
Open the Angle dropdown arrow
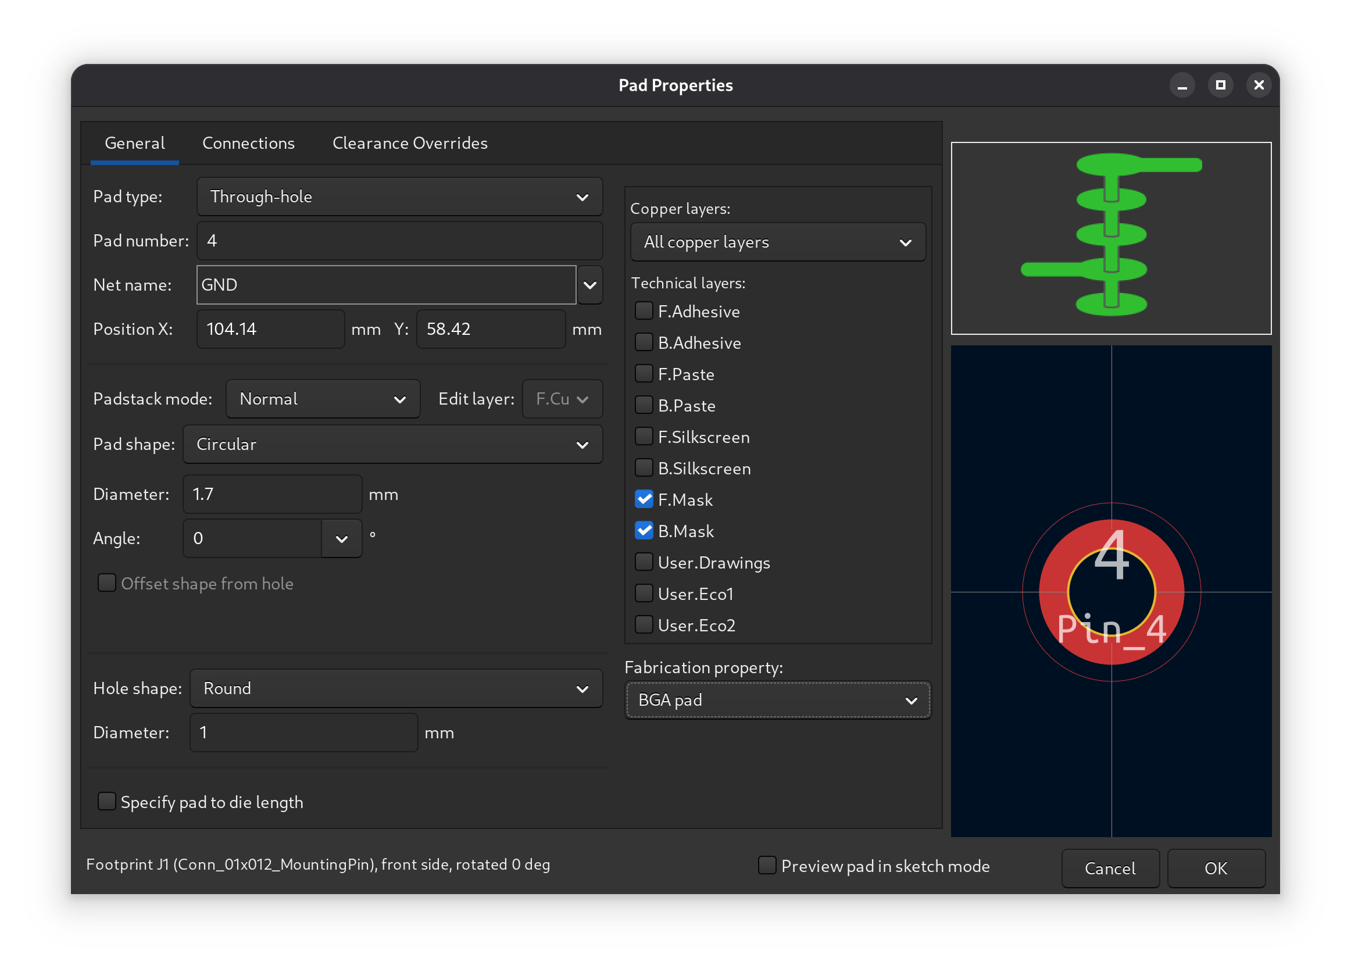pyautogui.click(x=341, y=539)
